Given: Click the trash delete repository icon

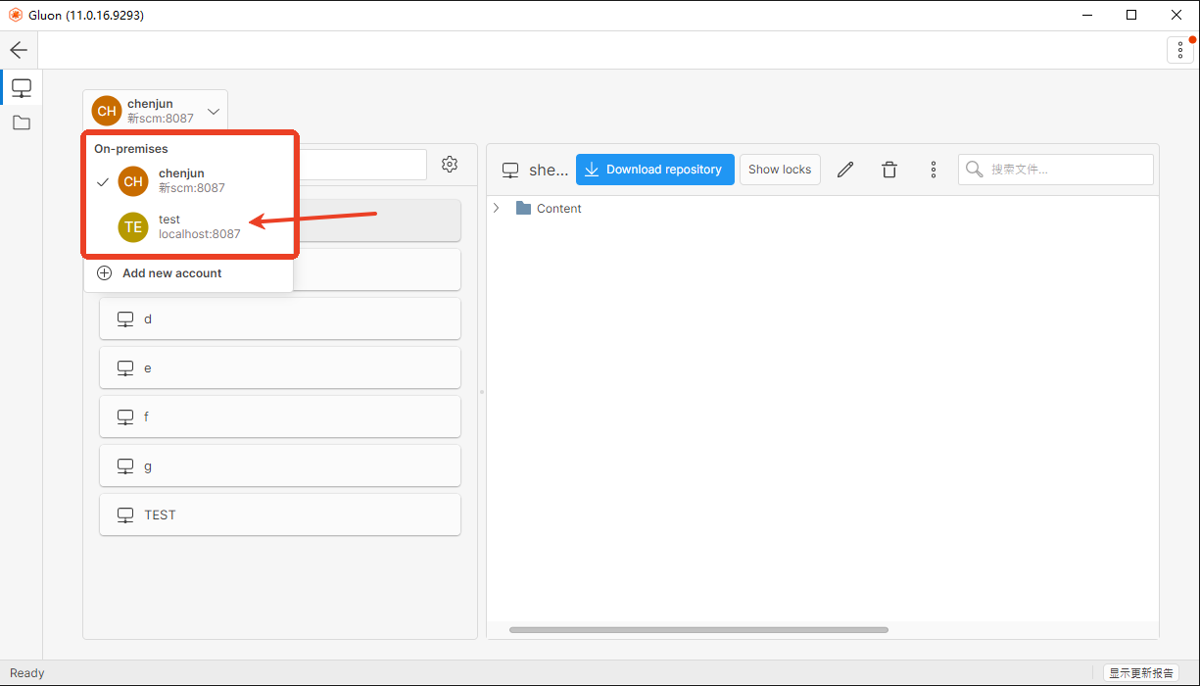Looking at the screenshot, I should 889,170.
